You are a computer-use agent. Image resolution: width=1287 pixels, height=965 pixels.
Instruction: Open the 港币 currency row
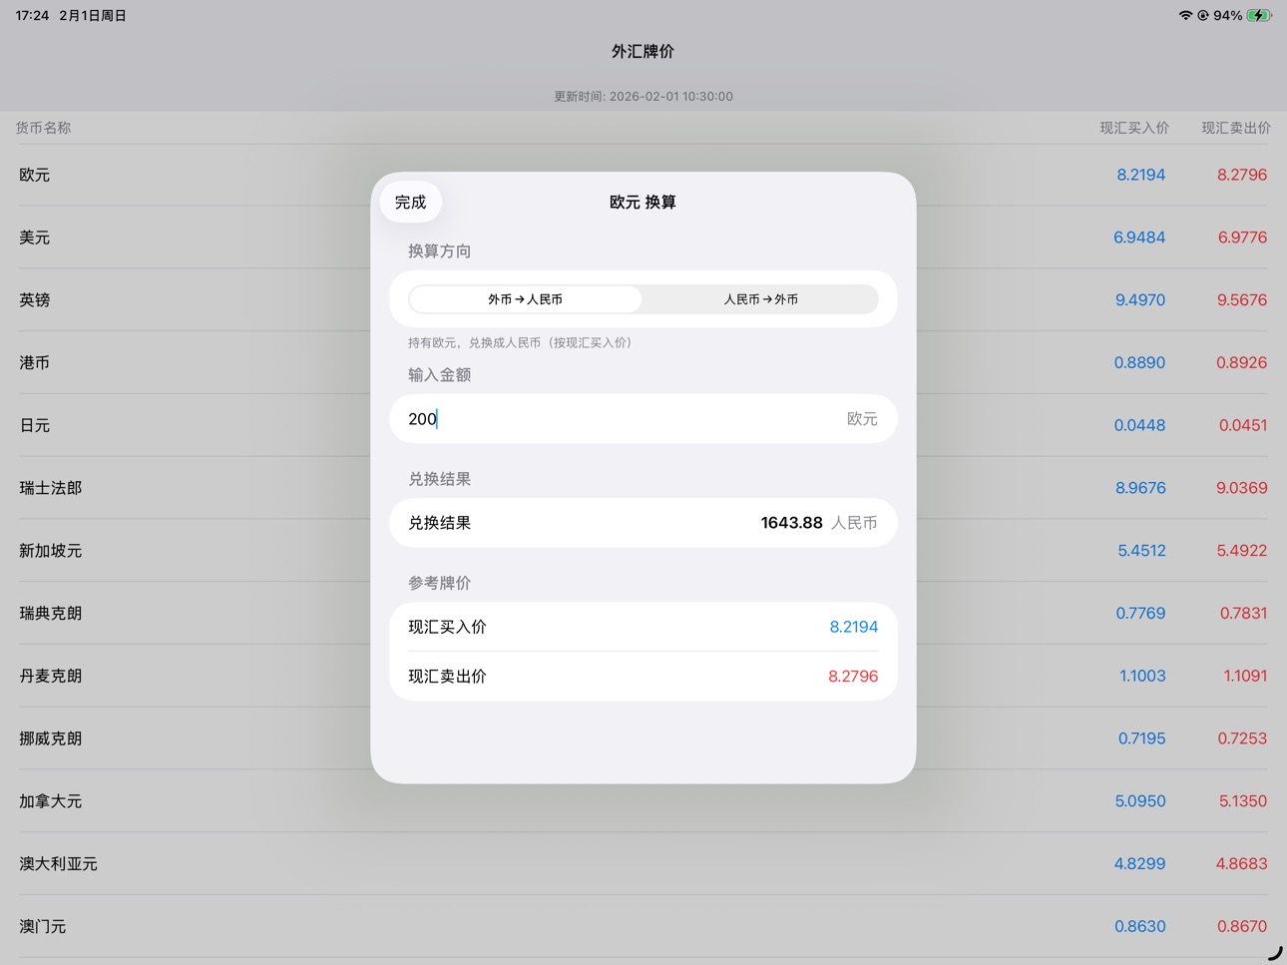643,363
